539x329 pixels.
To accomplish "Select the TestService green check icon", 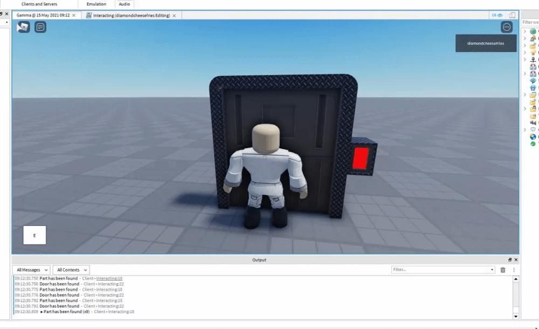I will pyautogui.click(x=533, y=144).
